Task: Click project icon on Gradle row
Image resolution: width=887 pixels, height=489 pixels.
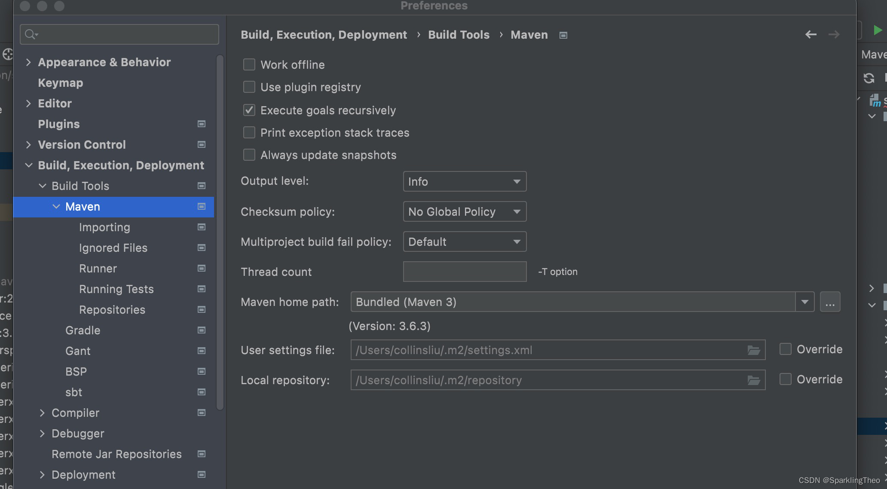Action: [x=201, y=330]
